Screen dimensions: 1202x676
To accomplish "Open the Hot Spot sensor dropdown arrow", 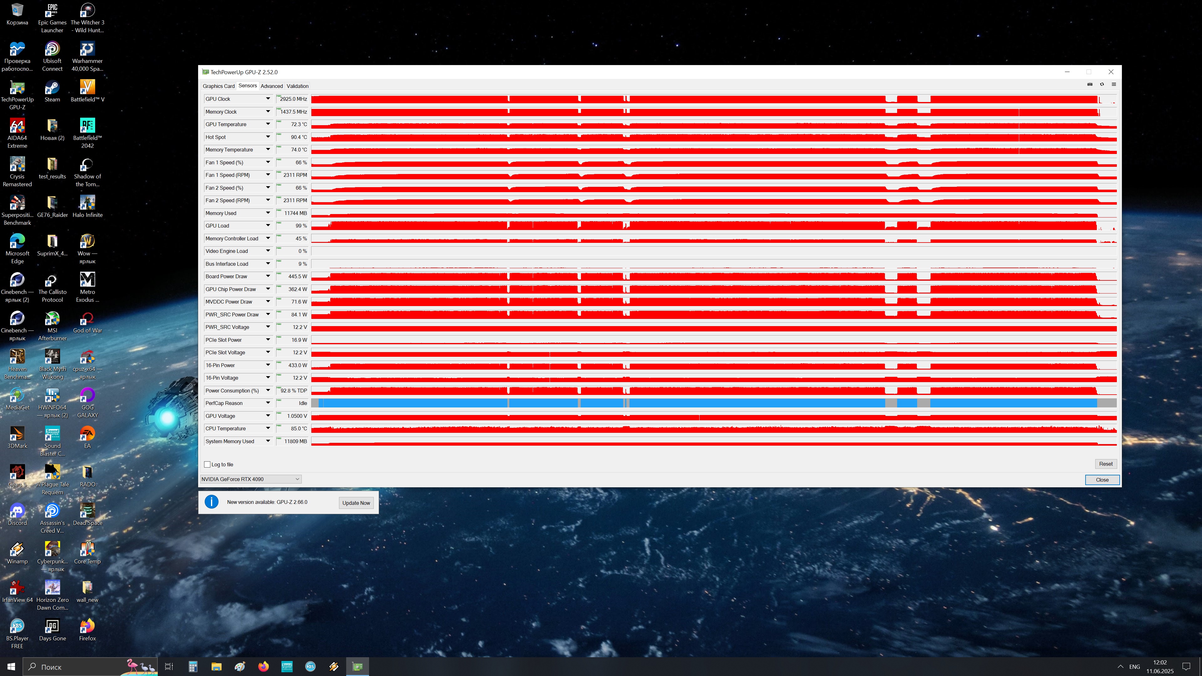I will coord(268,137).
